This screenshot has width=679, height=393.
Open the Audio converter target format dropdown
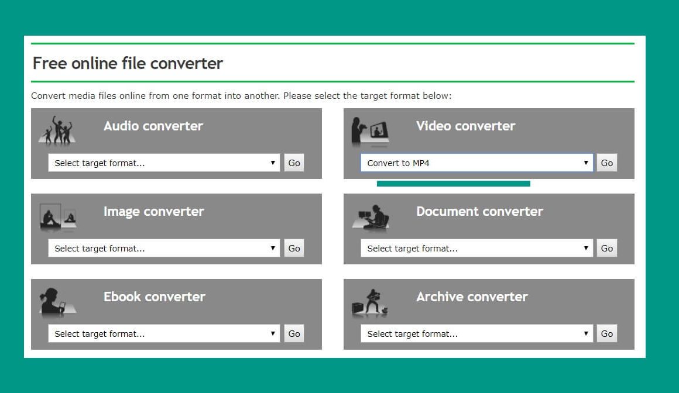click(164, 163)
